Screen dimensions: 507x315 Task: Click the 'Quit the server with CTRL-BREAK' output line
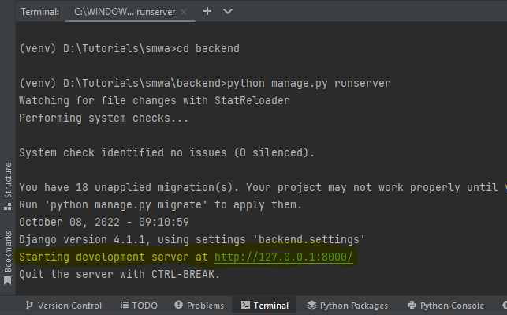coord(119,275)
